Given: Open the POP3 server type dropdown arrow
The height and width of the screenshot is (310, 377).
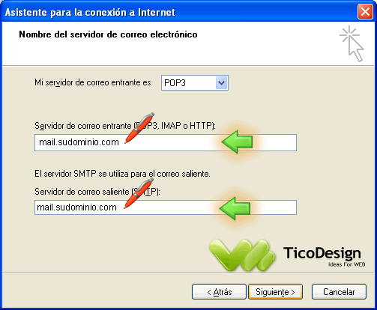Looking at the screenshot, I should tap(221, 83).
